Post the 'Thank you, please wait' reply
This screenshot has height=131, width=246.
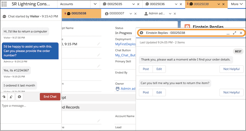146,69
